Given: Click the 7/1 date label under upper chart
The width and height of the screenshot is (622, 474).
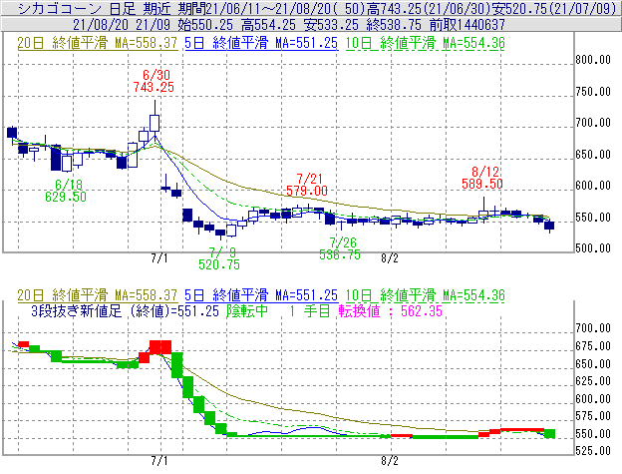Looking at the screenshot, I should 159,258.
